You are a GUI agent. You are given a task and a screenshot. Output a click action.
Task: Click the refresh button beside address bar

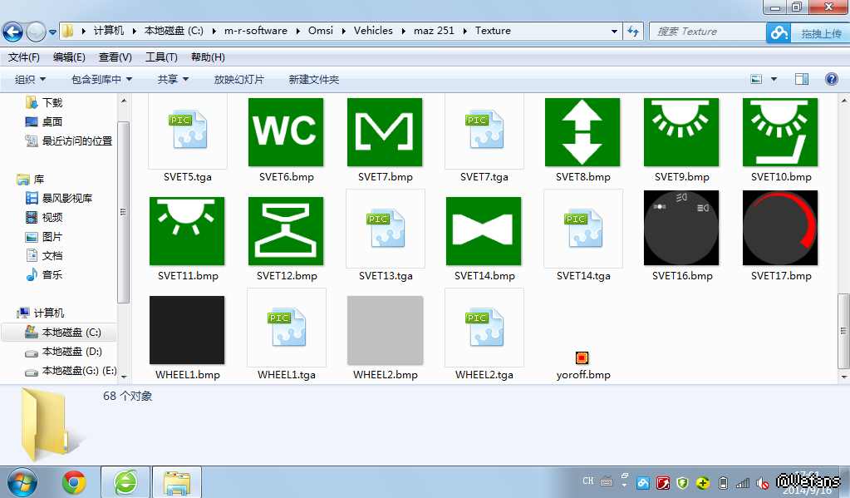coord(633,31)
